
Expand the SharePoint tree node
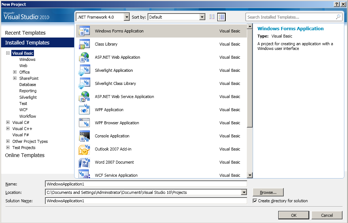(15, 78)
